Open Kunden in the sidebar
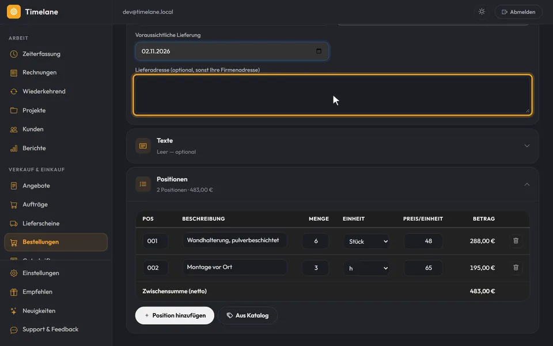 point(56,129)
